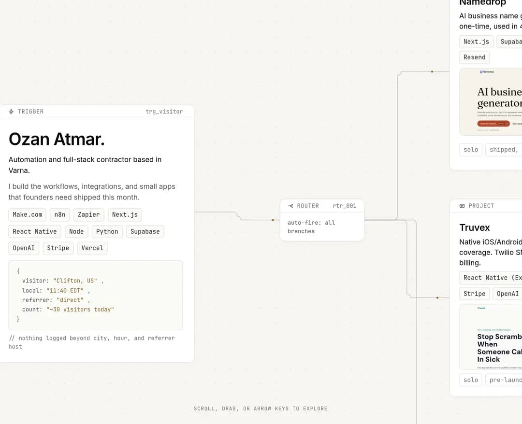Image resolution: width=522 pixels, height=424 pixels.
Task: Click the referrer value "direct"
Action: 70,300
